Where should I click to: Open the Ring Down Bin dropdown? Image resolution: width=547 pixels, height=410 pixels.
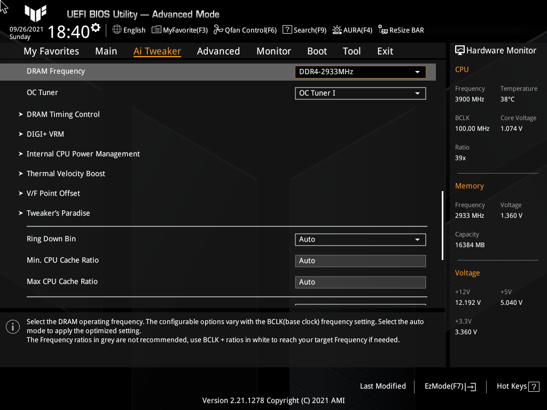(x=361, y=240)
